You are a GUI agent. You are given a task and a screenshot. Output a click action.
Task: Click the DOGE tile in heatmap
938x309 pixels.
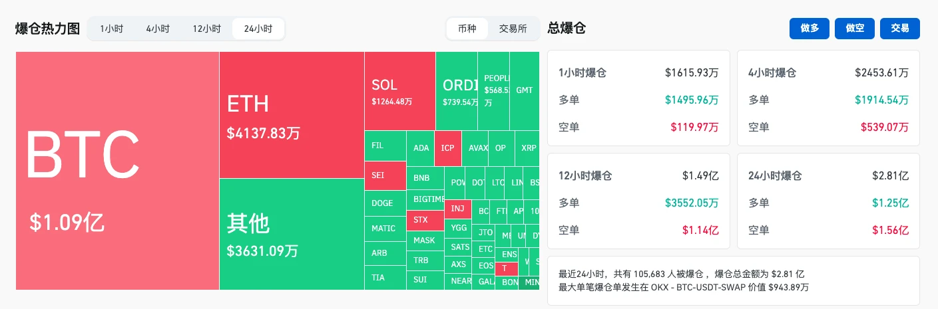[x=385, y=203]
